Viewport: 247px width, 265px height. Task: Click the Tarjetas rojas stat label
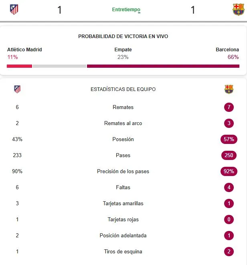tap(123, 219)
